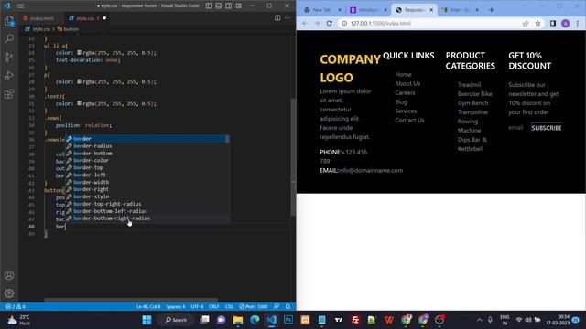Choose the border-top-right-radius suggestion
Screen dimensions: 586x329
(x=147, y=204)
